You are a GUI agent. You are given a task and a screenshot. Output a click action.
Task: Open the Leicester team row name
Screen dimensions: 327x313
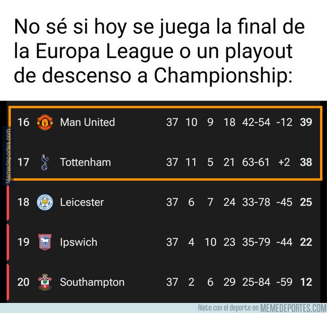pyautogui.click(x=81, y=202)
